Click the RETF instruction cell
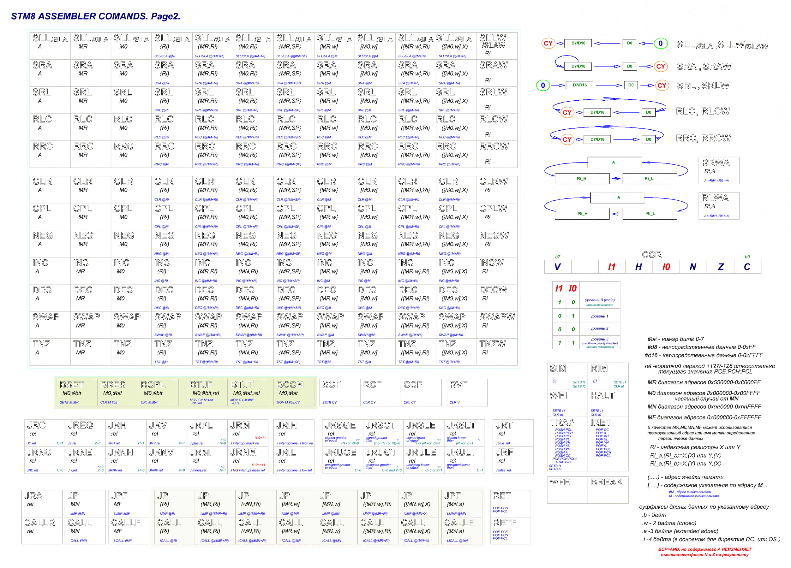The image size is (791, 568). point(510,530)
